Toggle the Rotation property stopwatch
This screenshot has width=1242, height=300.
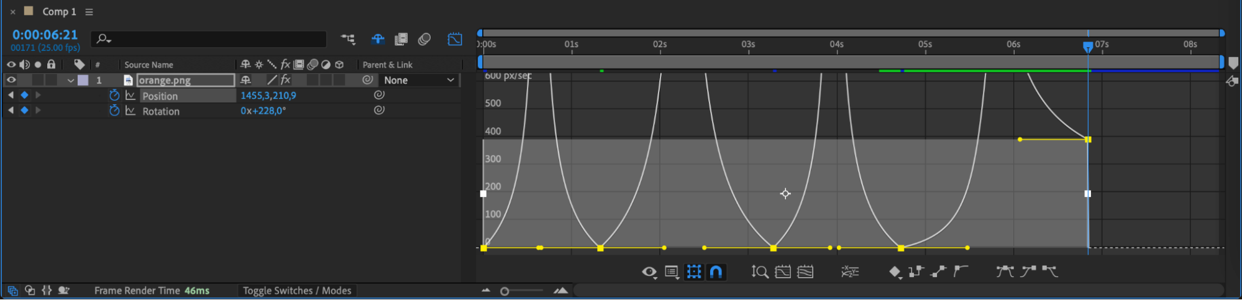click(114, 111)
